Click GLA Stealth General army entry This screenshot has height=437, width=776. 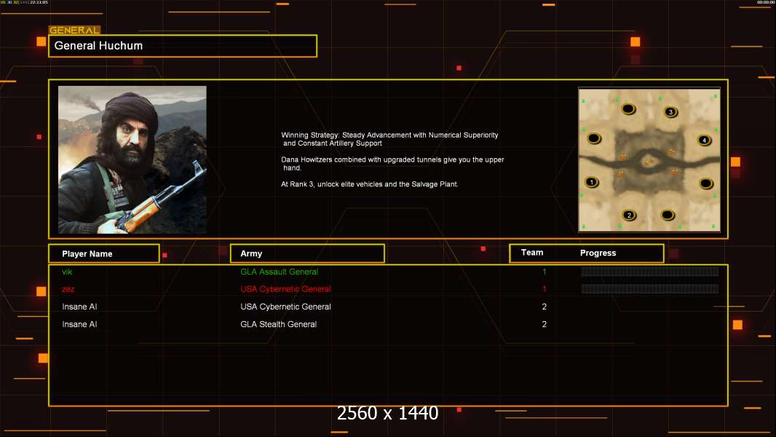(278, 324)
